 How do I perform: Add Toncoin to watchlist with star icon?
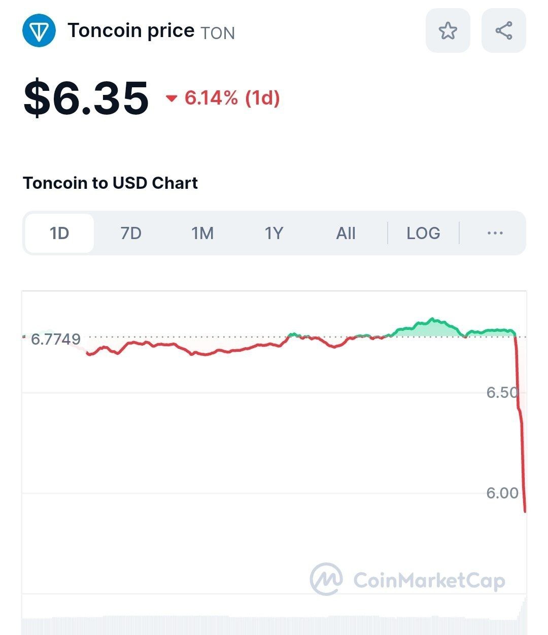point(448,30)
